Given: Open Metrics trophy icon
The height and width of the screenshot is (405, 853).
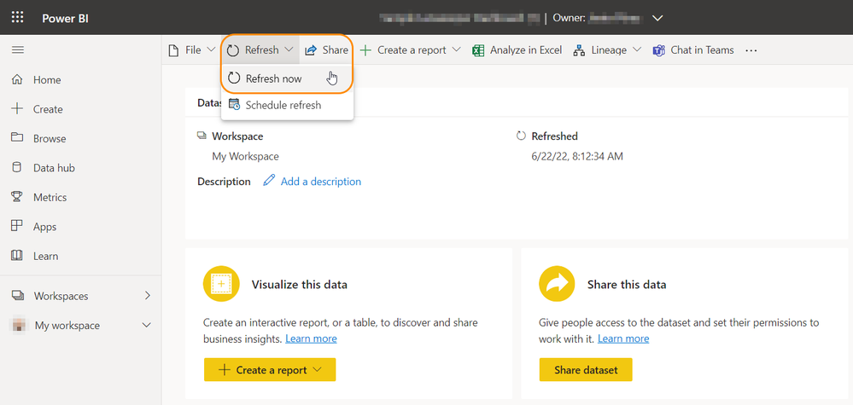Looking at the screenshot, I should pyautogui.click(x=17, y=197).
